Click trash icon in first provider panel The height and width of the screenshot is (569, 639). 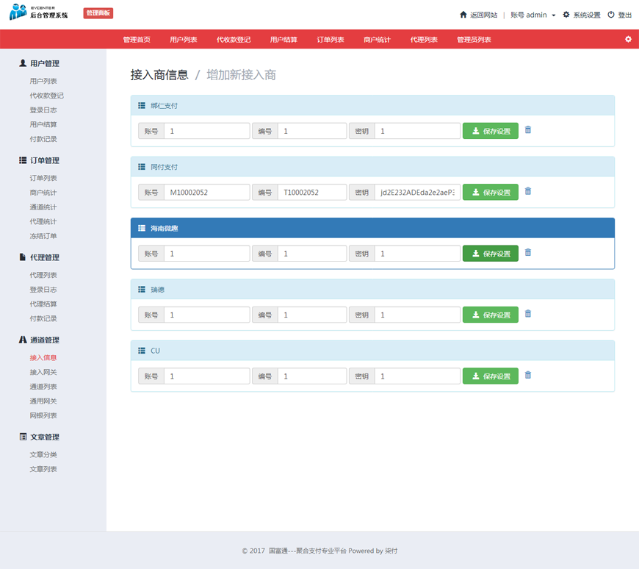[x=528, y=129]
